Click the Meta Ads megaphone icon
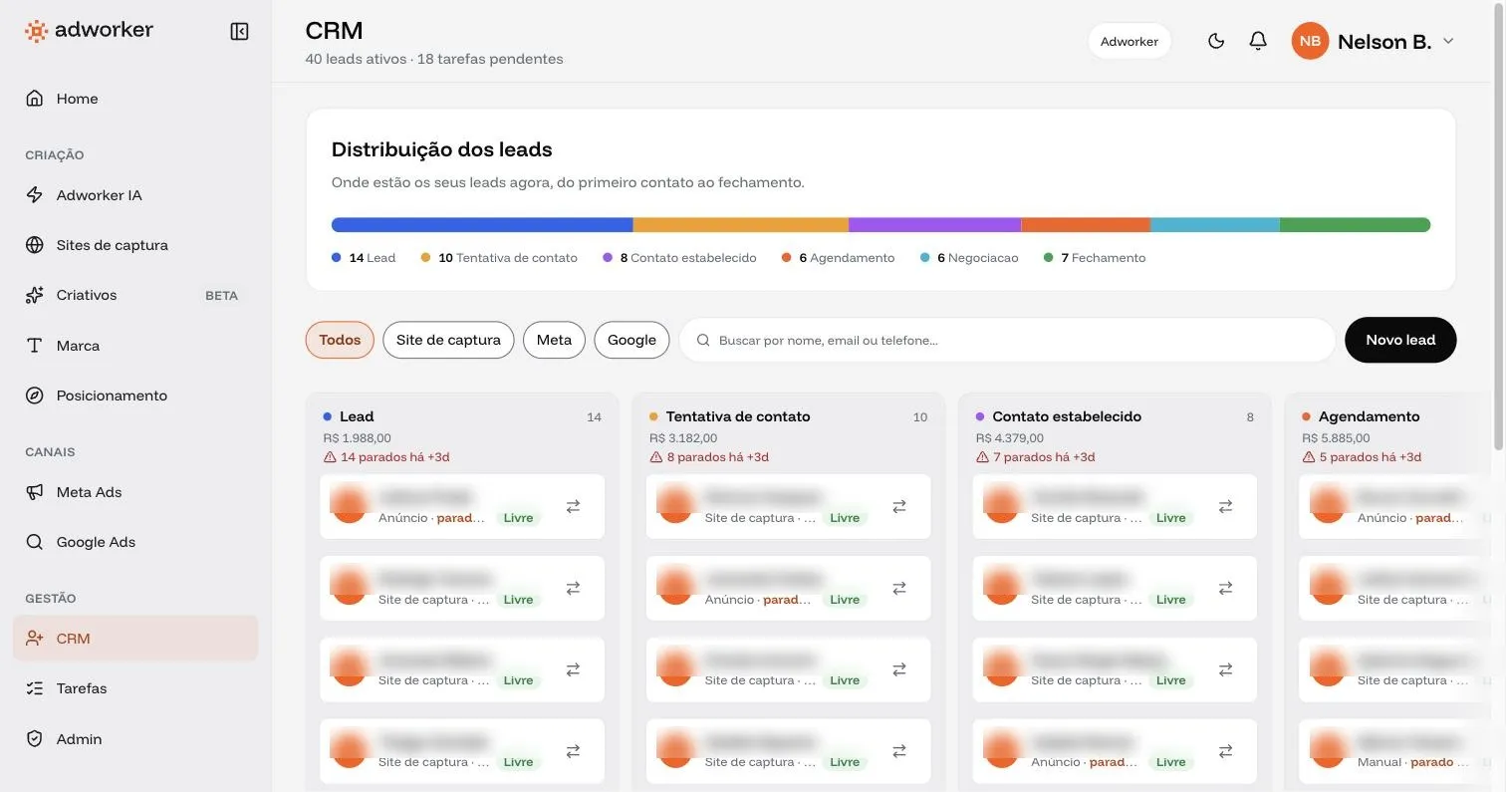 (35, 492)
